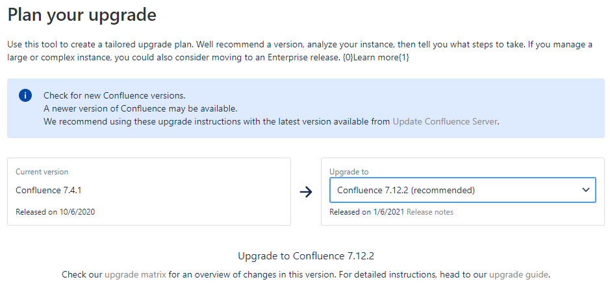
Task: Click the Current version label
Action: (42, 172)
